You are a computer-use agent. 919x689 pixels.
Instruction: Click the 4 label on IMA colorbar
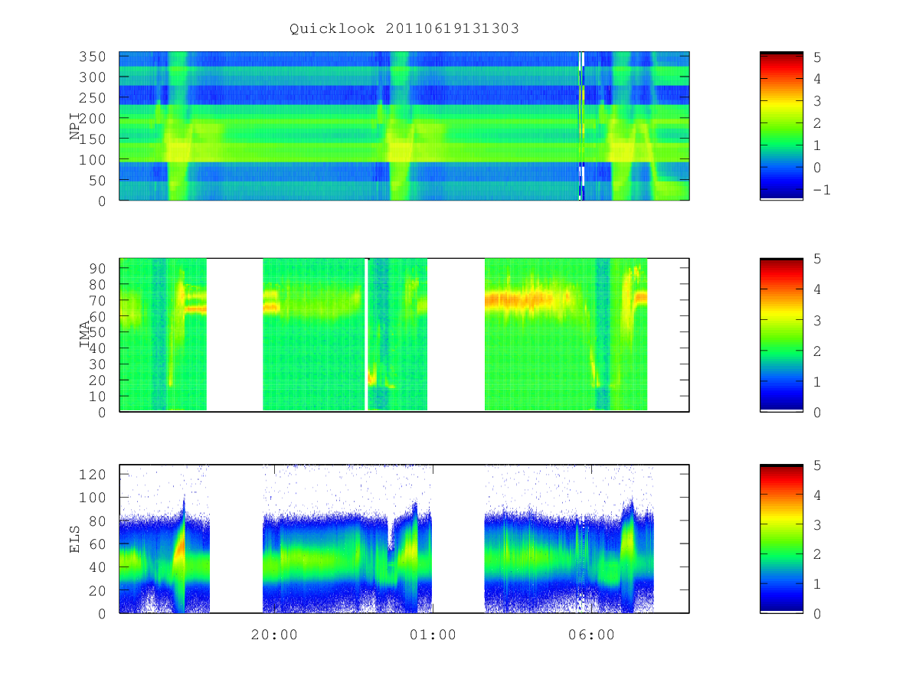point(817,289)
